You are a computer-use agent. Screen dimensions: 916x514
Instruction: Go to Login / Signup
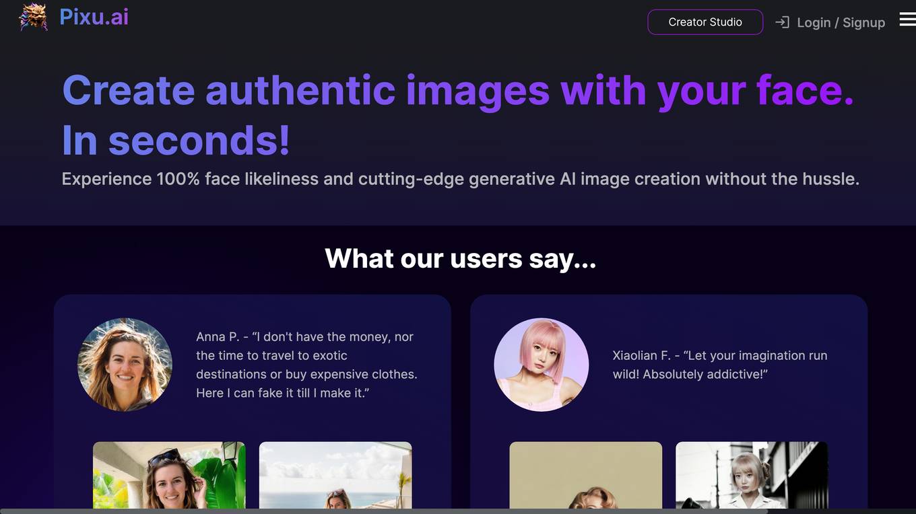pyautogui.click(x=841, y=22)
